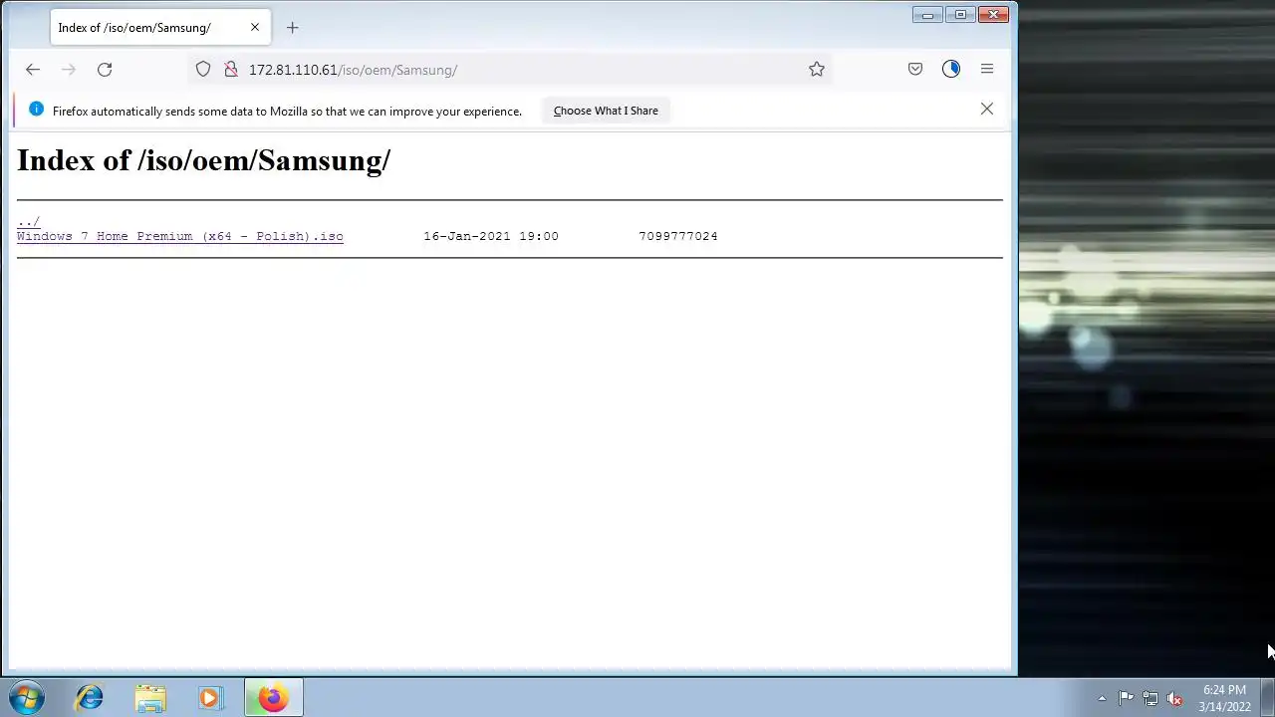Open Windows Explorer folder taskbar icon
This screenshot has width=1275, height=717.
point(150,697)
